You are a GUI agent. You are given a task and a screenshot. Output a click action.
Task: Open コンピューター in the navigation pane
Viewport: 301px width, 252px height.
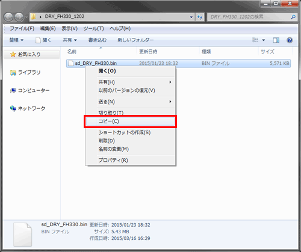point(29,91)
